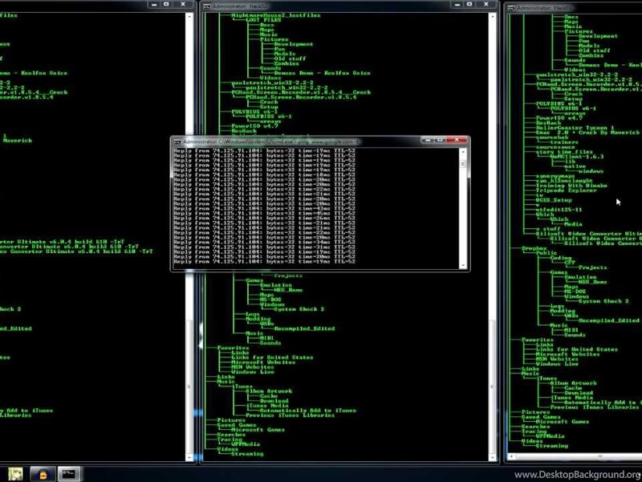This screenshot has width=642, height=482.
Task: Click Training With Hinako in the right window
Action: 571,186
